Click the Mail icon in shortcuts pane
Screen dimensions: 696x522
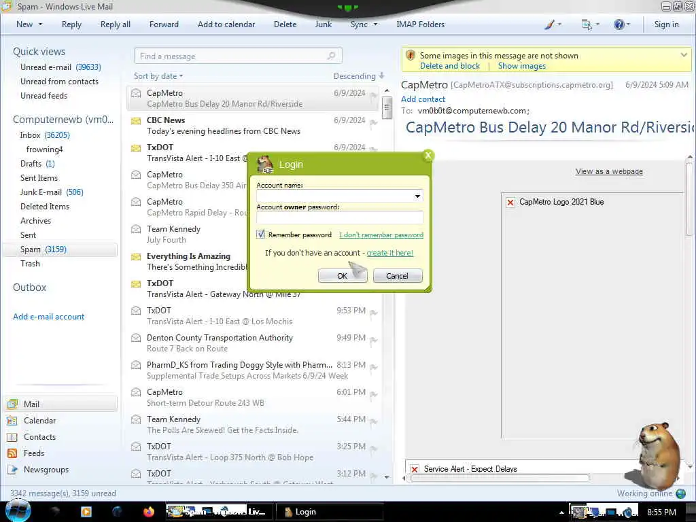click(x=12, y=404)
